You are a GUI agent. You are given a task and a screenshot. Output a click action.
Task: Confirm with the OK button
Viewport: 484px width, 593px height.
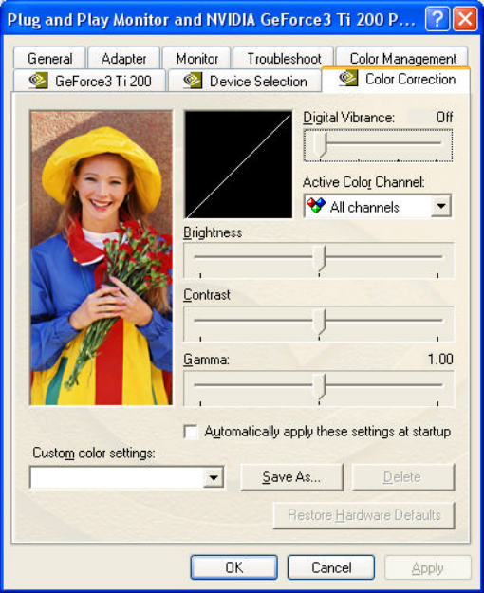click(x=233, y=567)
